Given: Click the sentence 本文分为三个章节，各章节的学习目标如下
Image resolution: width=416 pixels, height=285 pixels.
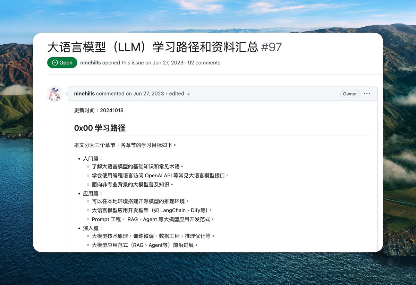Looking at the screenshot, I should [125, 145].
